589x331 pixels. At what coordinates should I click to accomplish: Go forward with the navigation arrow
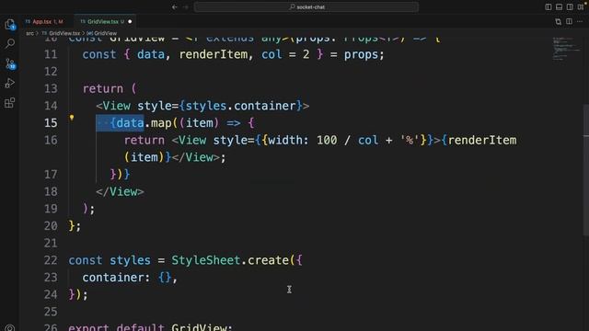186,6
